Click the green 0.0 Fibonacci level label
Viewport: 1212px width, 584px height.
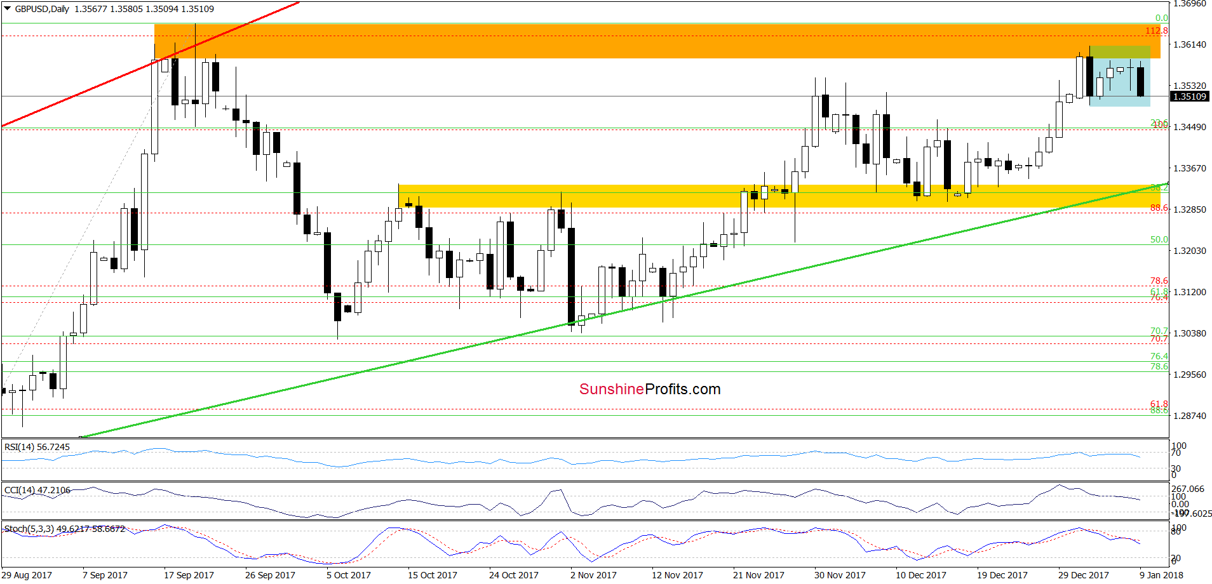pyautogui.click(x=1161, y=18)
